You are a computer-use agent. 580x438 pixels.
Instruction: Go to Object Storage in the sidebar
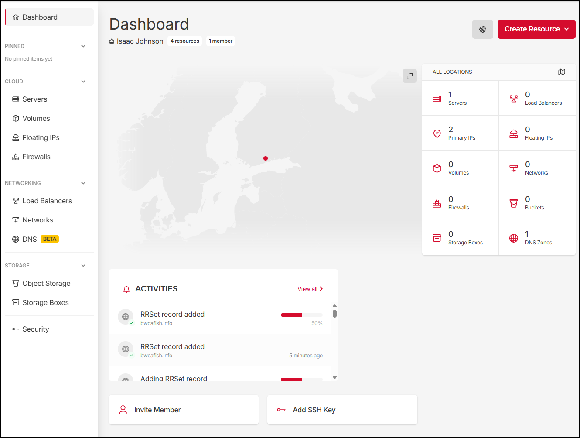click(46, 284)
